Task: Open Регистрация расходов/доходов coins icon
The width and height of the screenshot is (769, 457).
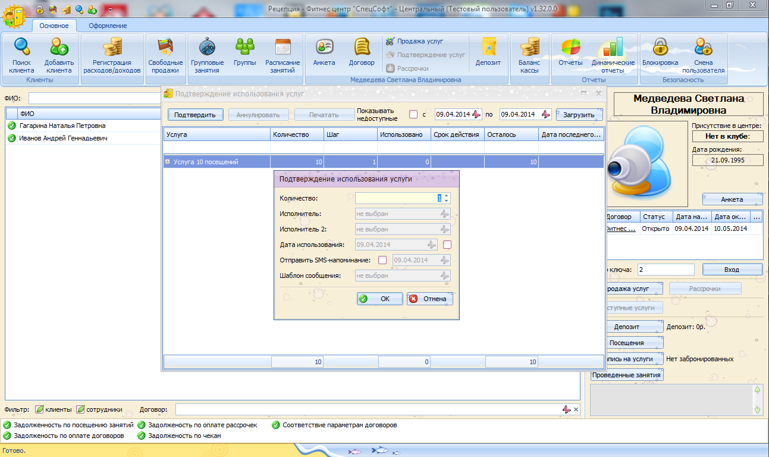Action: coord(112,47)
